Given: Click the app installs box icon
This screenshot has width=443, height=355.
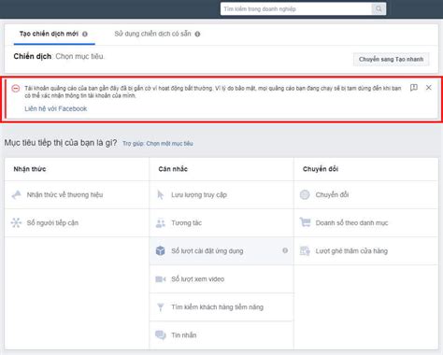Looking at the screenshot, I should [x=161, y=250].
